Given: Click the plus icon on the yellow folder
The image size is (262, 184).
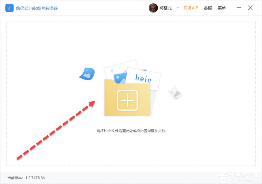Looking at the screenshot, I should 128,100.
